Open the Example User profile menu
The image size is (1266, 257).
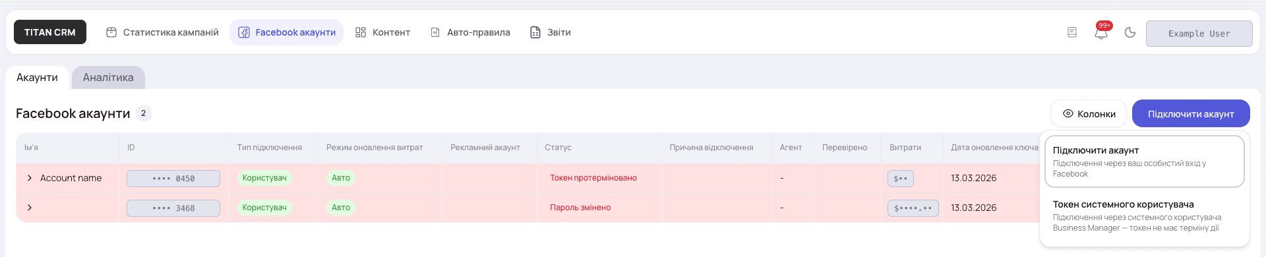click(x=1199, y=34)
